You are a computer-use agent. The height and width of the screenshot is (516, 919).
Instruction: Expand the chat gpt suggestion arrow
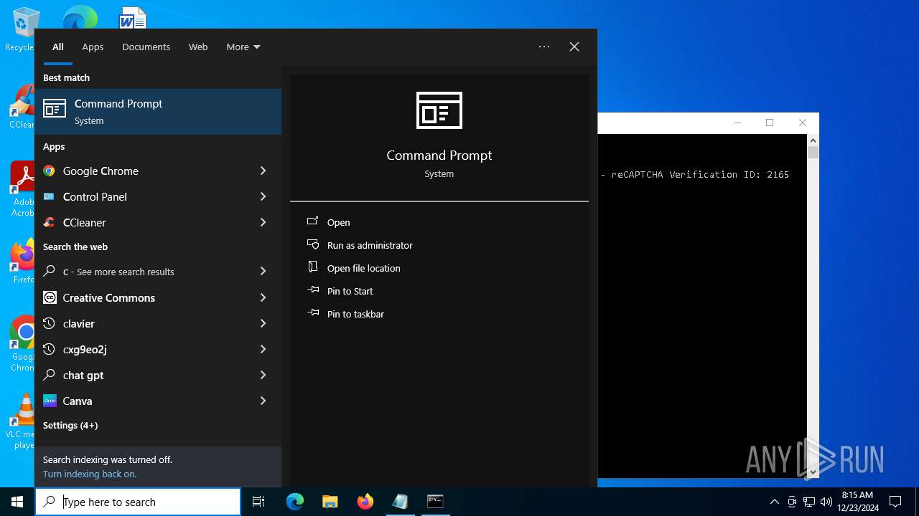pos(263,375)
